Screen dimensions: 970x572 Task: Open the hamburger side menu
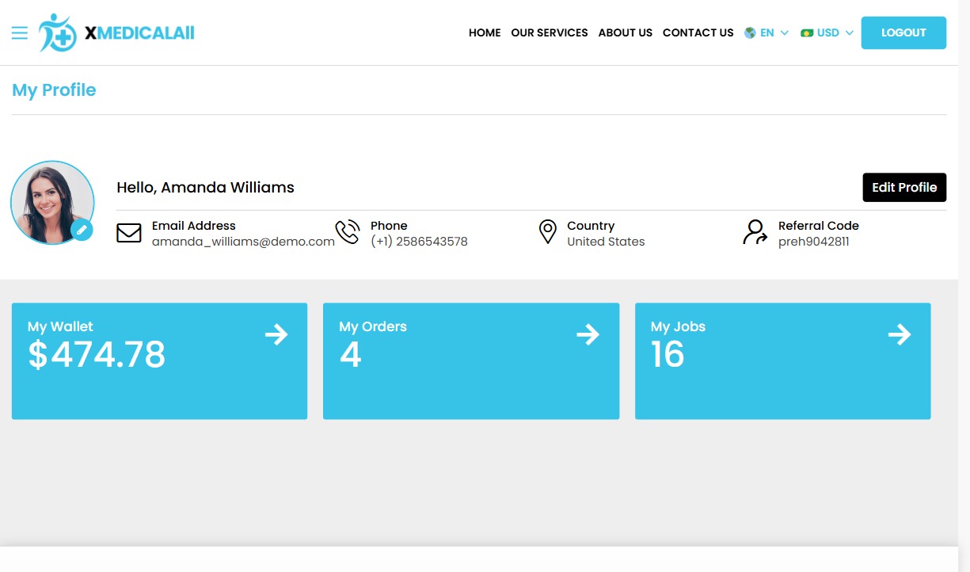[x=20, y=32]
